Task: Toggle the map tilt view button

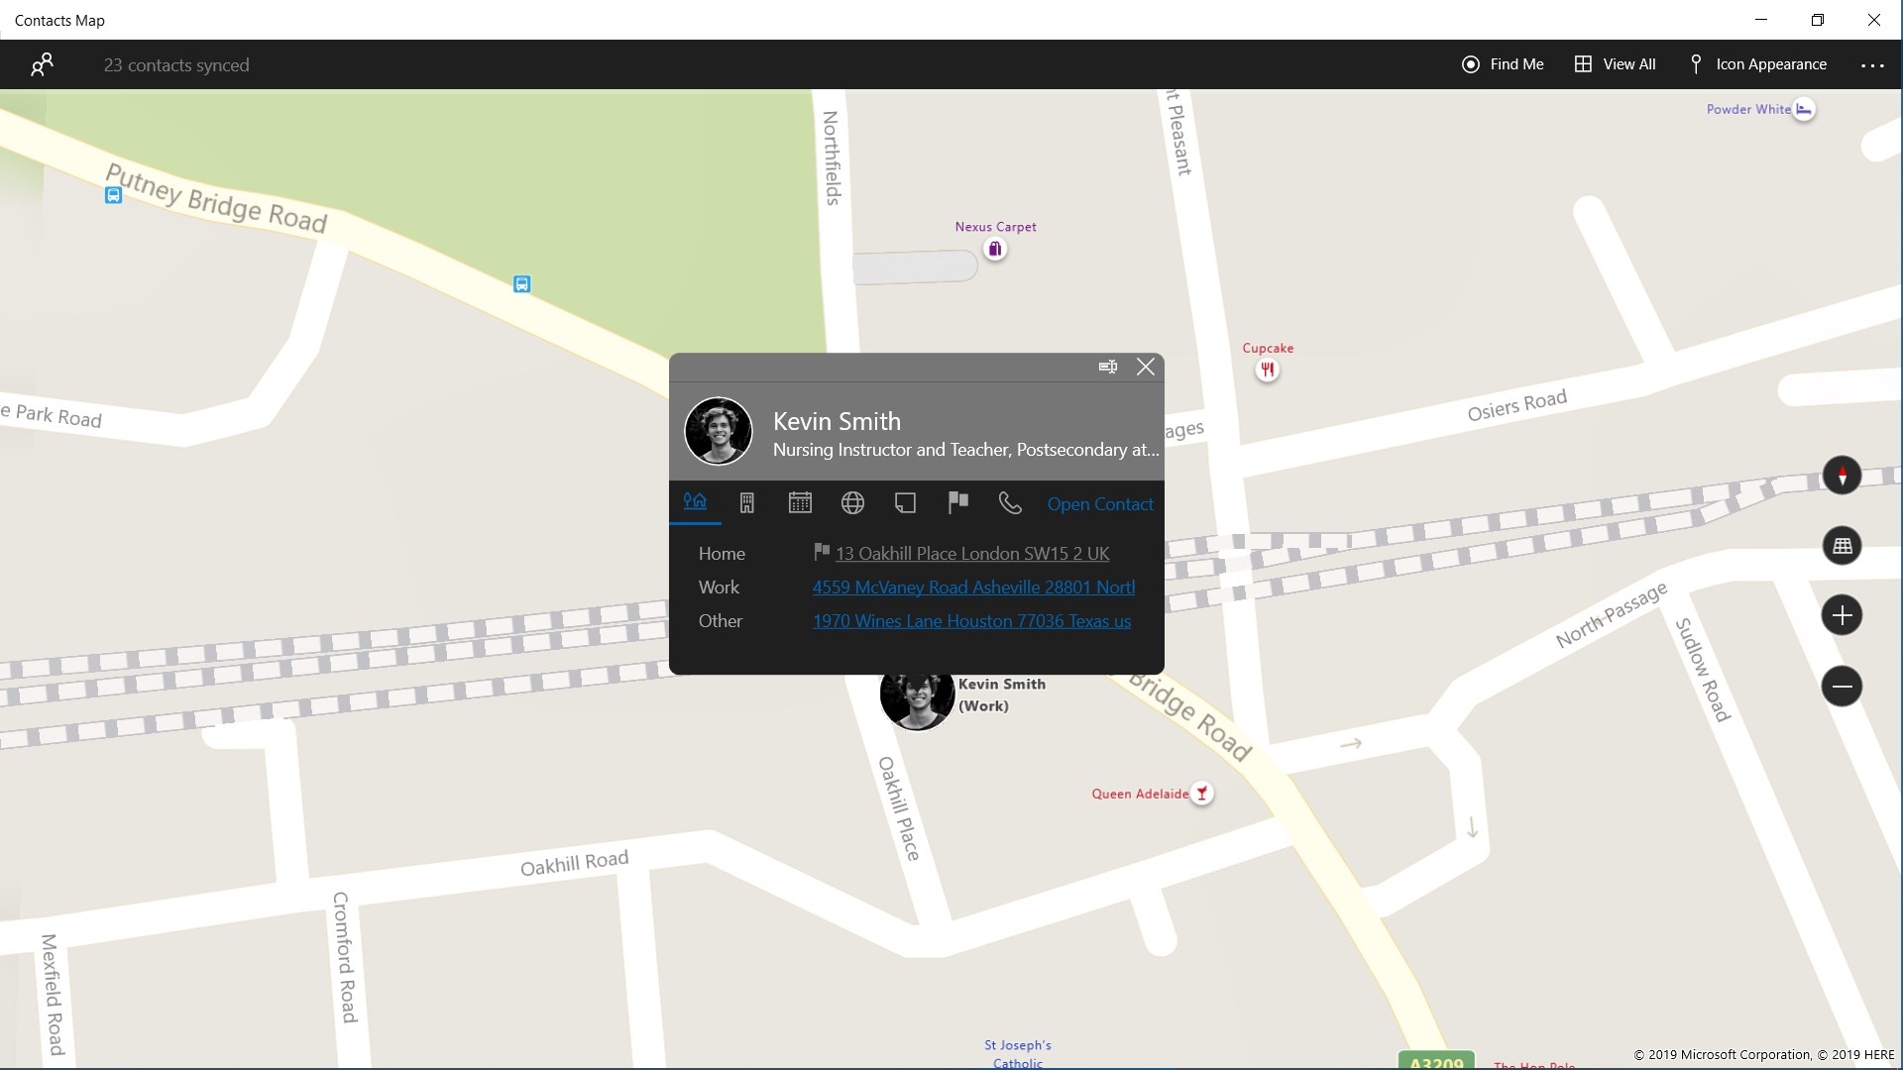Action: [1842, 546]
